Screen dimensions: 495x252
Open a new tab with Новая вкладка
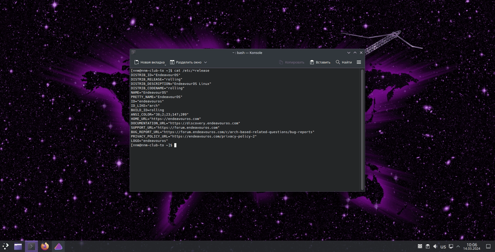pyautogui.click(x=149, y=62)
